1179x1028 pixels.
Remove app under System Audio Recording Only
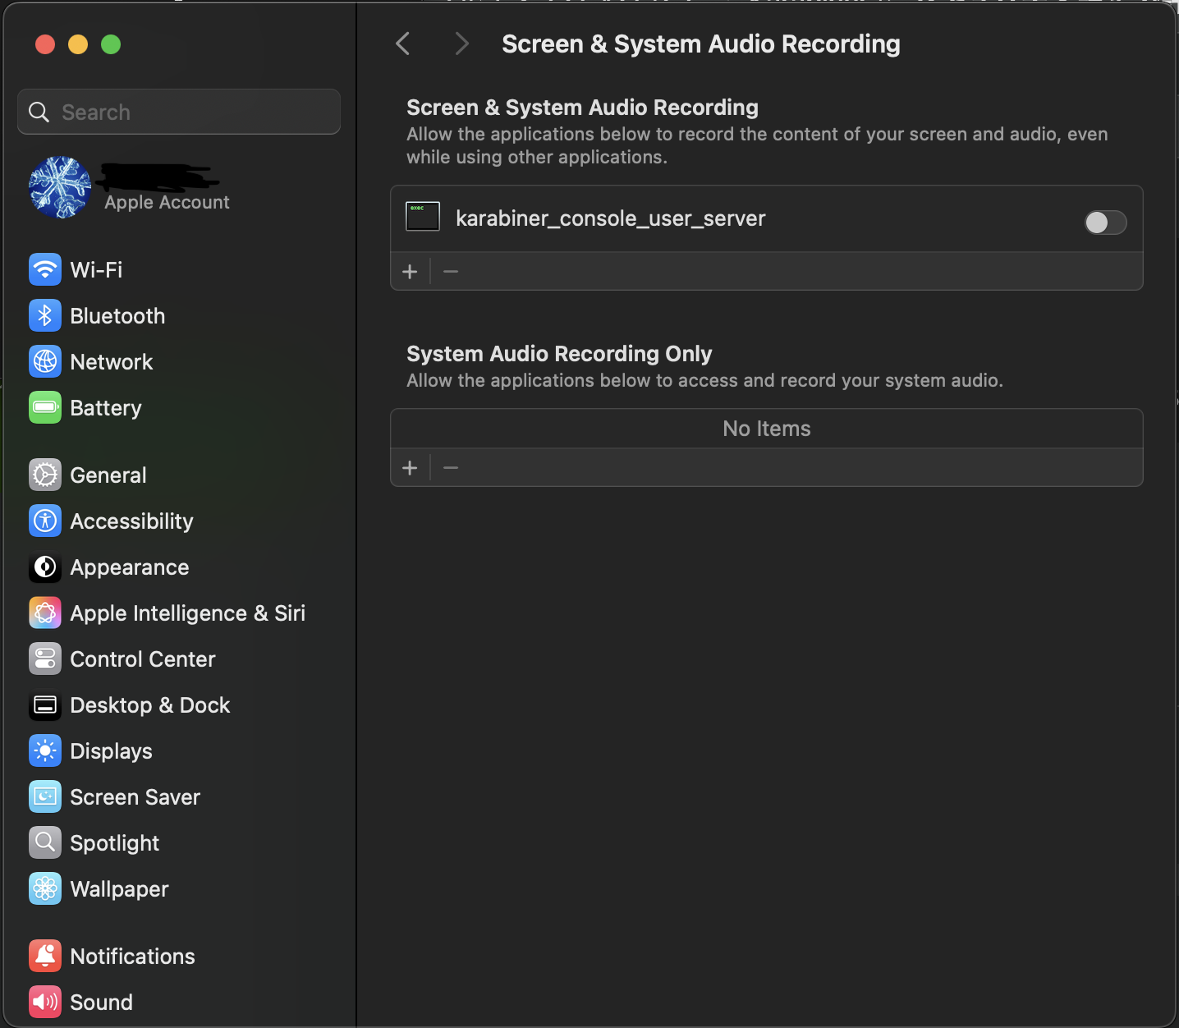451,468
